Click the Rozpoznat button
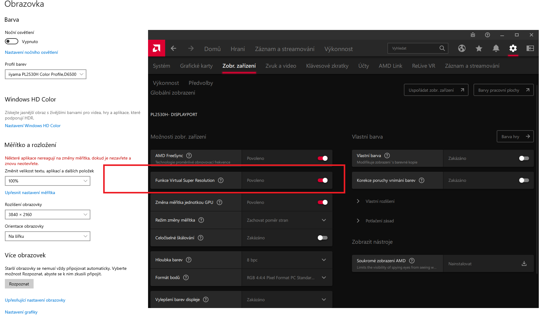The height and width of the screenshot is (323, 551). (19, 284)
